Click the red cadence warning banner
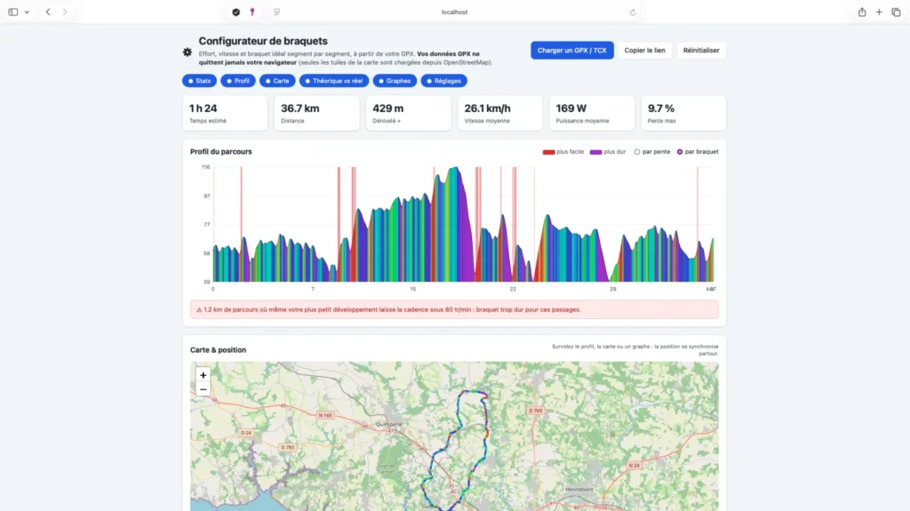Image resolution: width=910 pixels, height=511 pixels. click(454, 309)
